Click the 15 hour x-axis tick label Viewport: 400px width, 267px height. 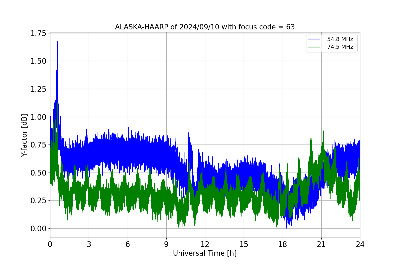(x=244, y=244)
